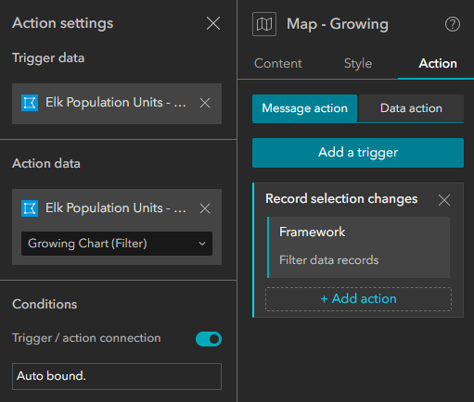This screenshot has height=402, width=474.
Task: Select the Action tab
Action: 438,64
